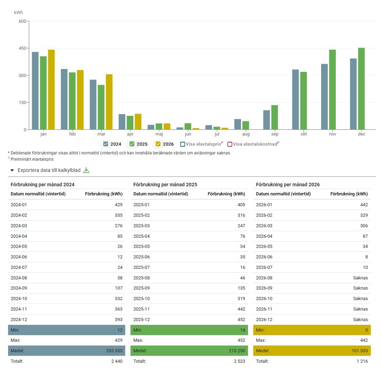Click the "sep" axis label

point(275,134)
